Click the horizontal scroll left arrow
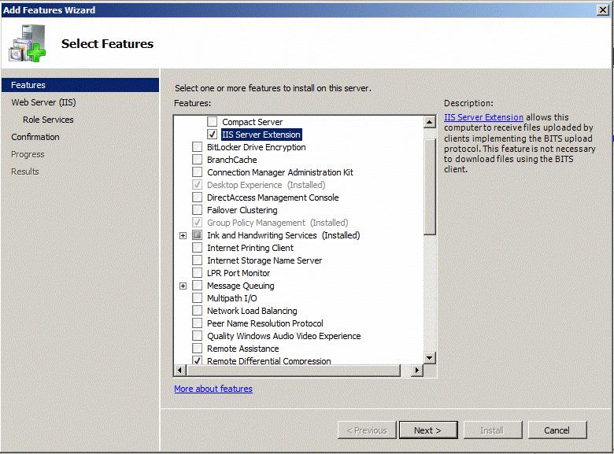614x454 pixels. [179, 370]
